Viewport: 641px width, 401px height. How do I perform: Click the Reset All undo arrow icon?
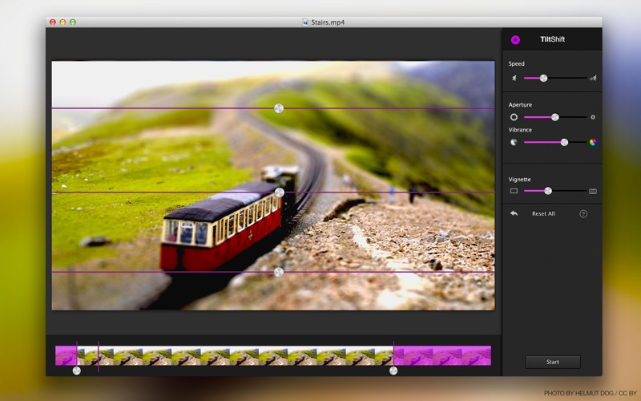click(x=514, y=213)
